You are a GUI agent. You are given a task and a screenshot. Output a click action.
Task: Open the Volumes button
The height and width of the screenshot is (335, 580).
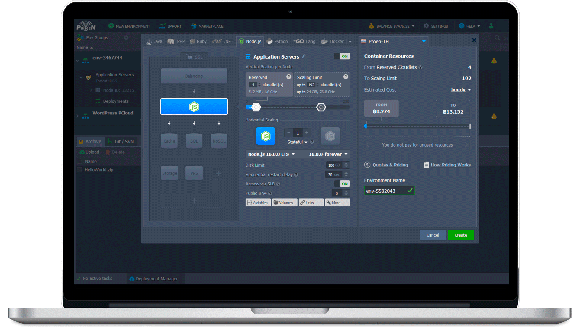[x=284, y=203]
